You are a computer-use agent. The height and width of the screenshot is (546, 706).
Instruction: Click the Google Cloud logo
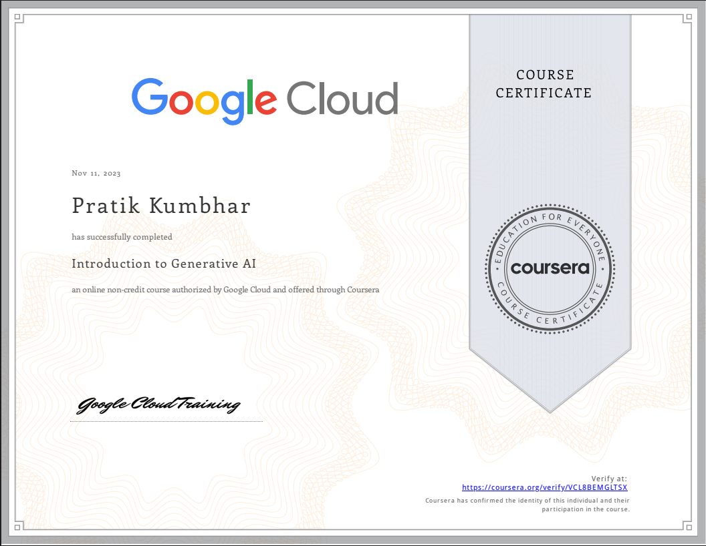(265, 97)
